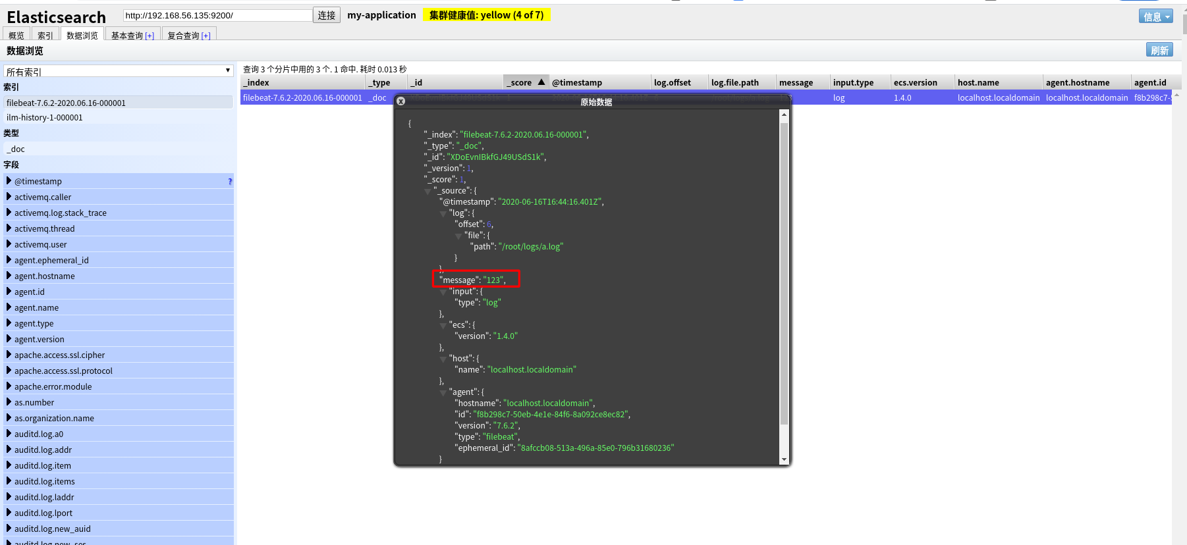Select the _doc type filter
The height and width of the screenshot is (545, 1187).
119,149
